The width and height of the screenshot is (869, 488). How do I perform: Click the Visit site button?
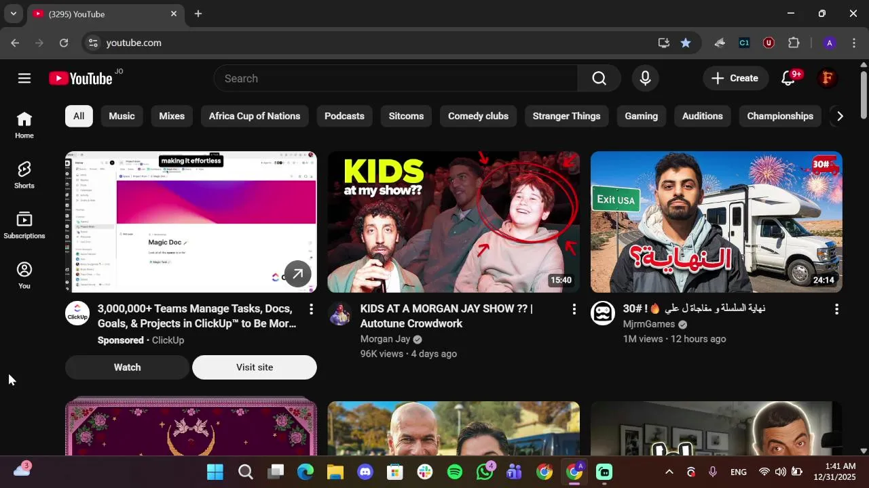[x=255, y=367]
